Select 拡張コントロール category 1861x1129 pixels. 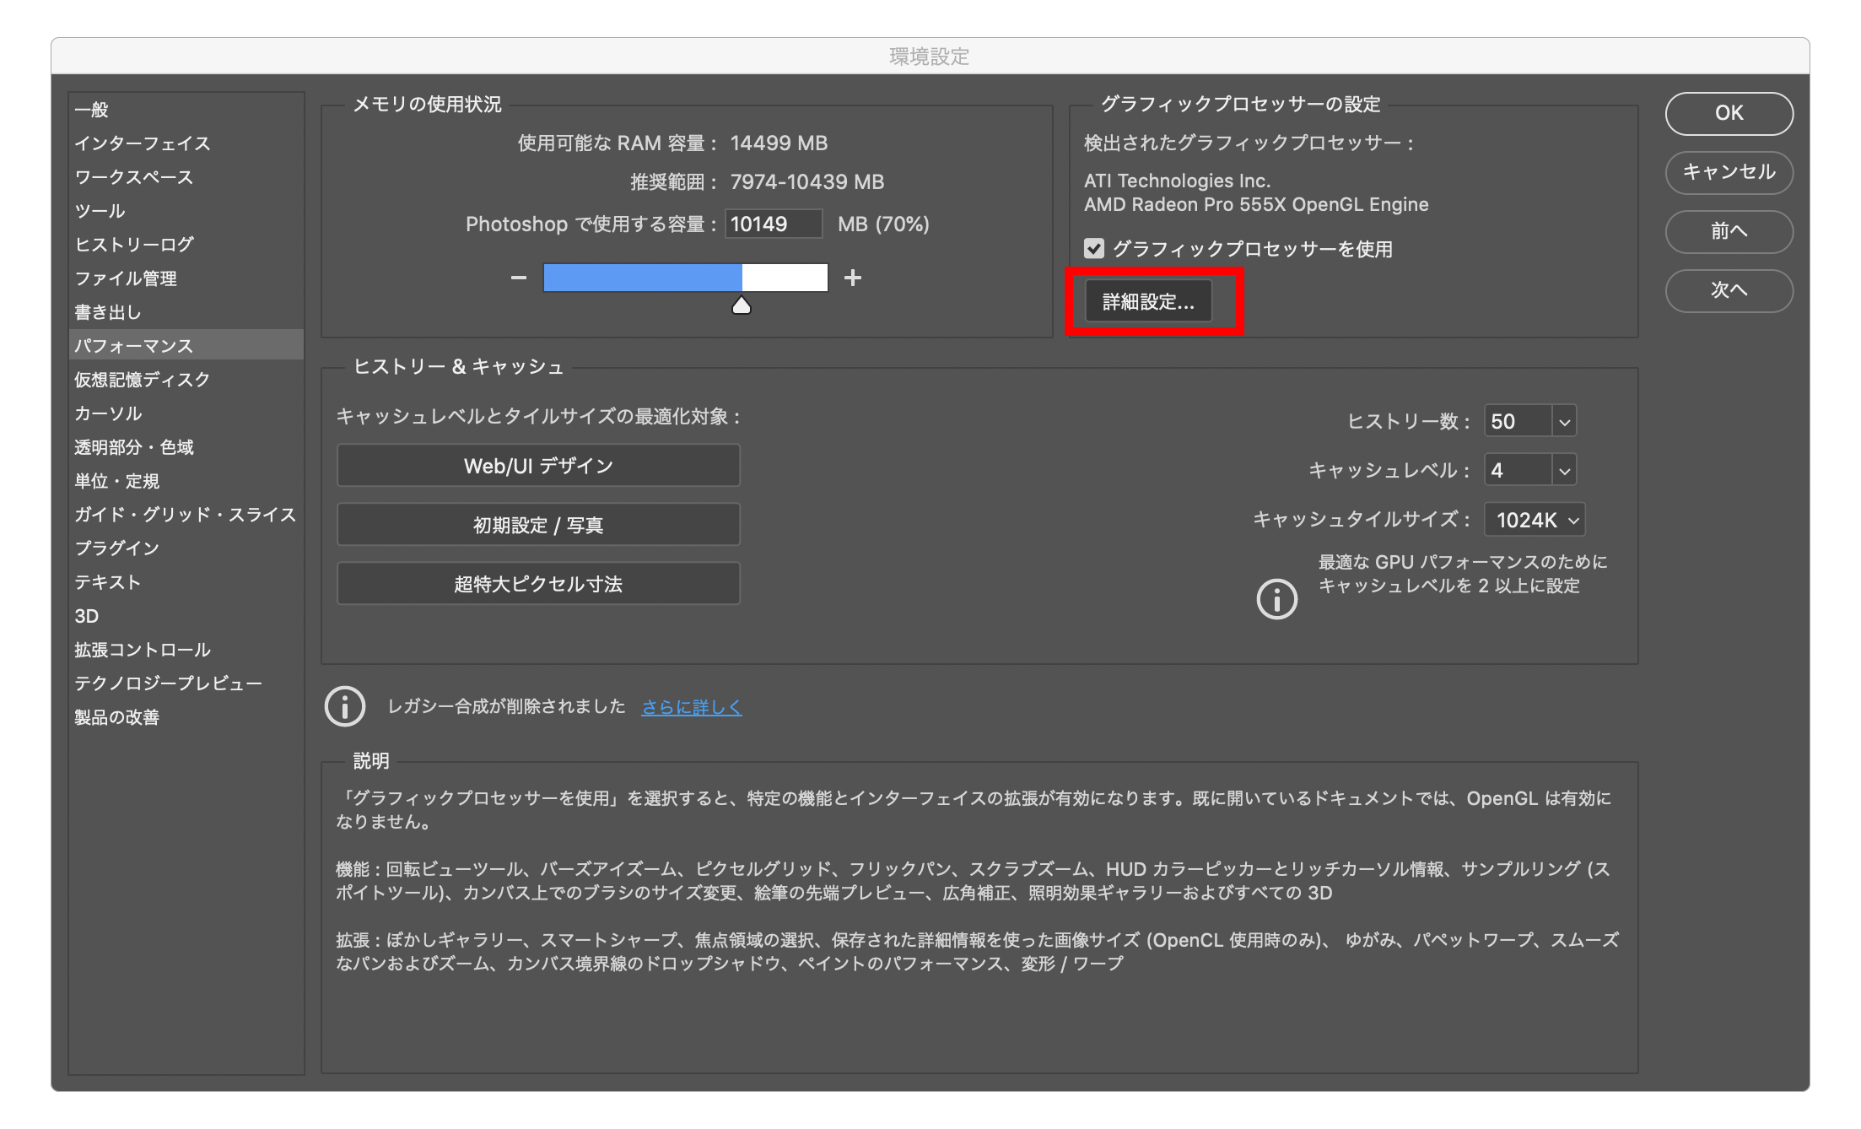pyautogui.click(x=186, y=650)
